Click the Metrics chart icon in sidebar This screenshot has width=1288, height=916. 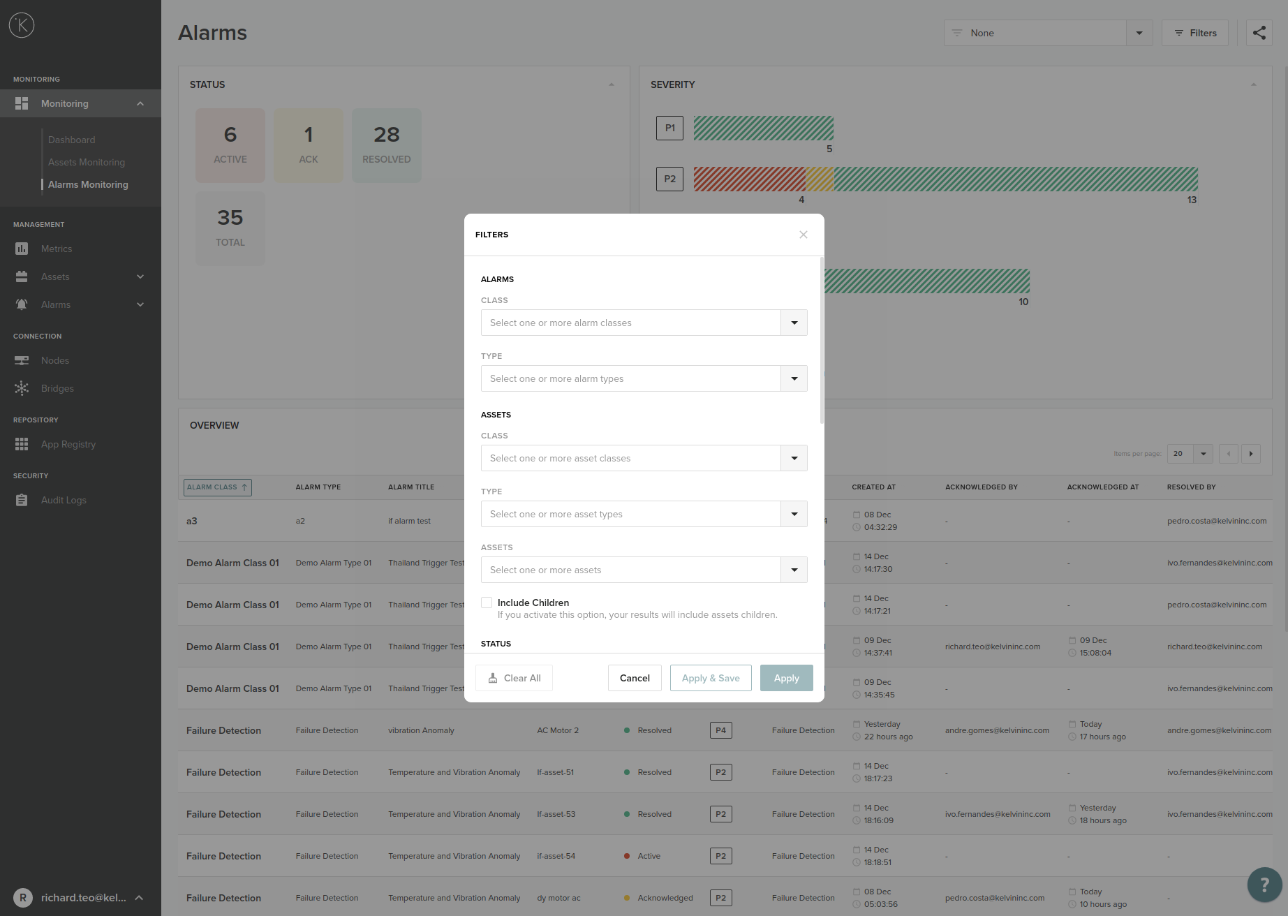pyautogui.click(x=22, y=249)
